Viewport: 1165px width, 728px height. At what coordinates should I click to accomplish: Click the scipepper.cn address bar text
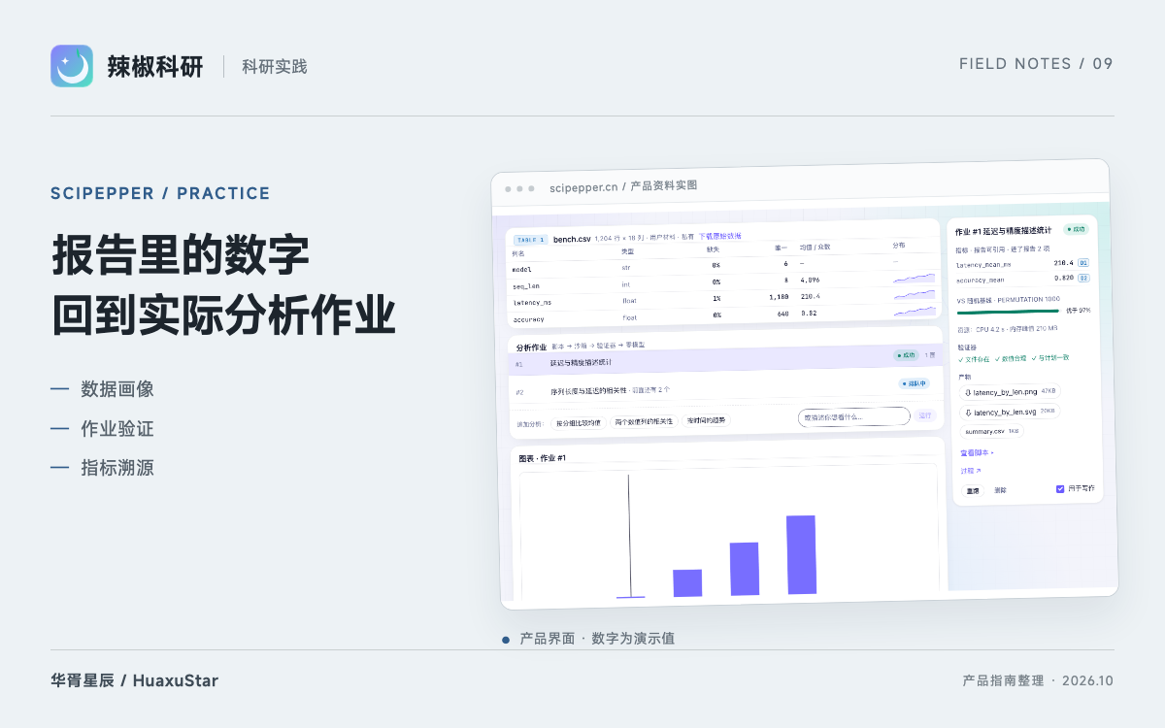coord(623,186)
